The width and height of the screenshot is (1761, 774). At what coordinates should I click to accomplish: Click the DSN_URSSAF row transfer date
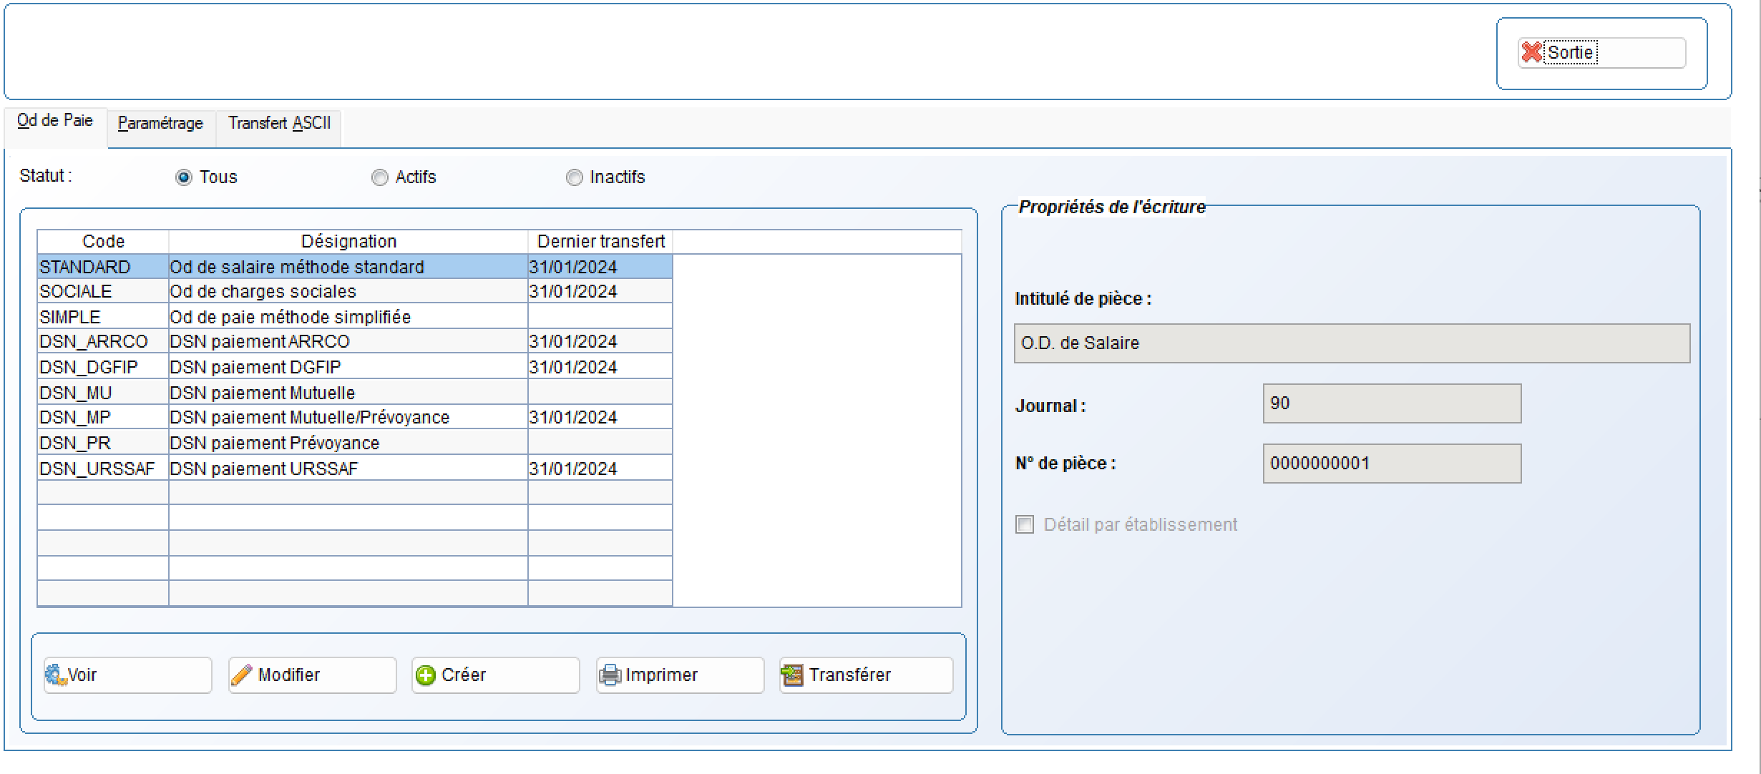[600, 469]
